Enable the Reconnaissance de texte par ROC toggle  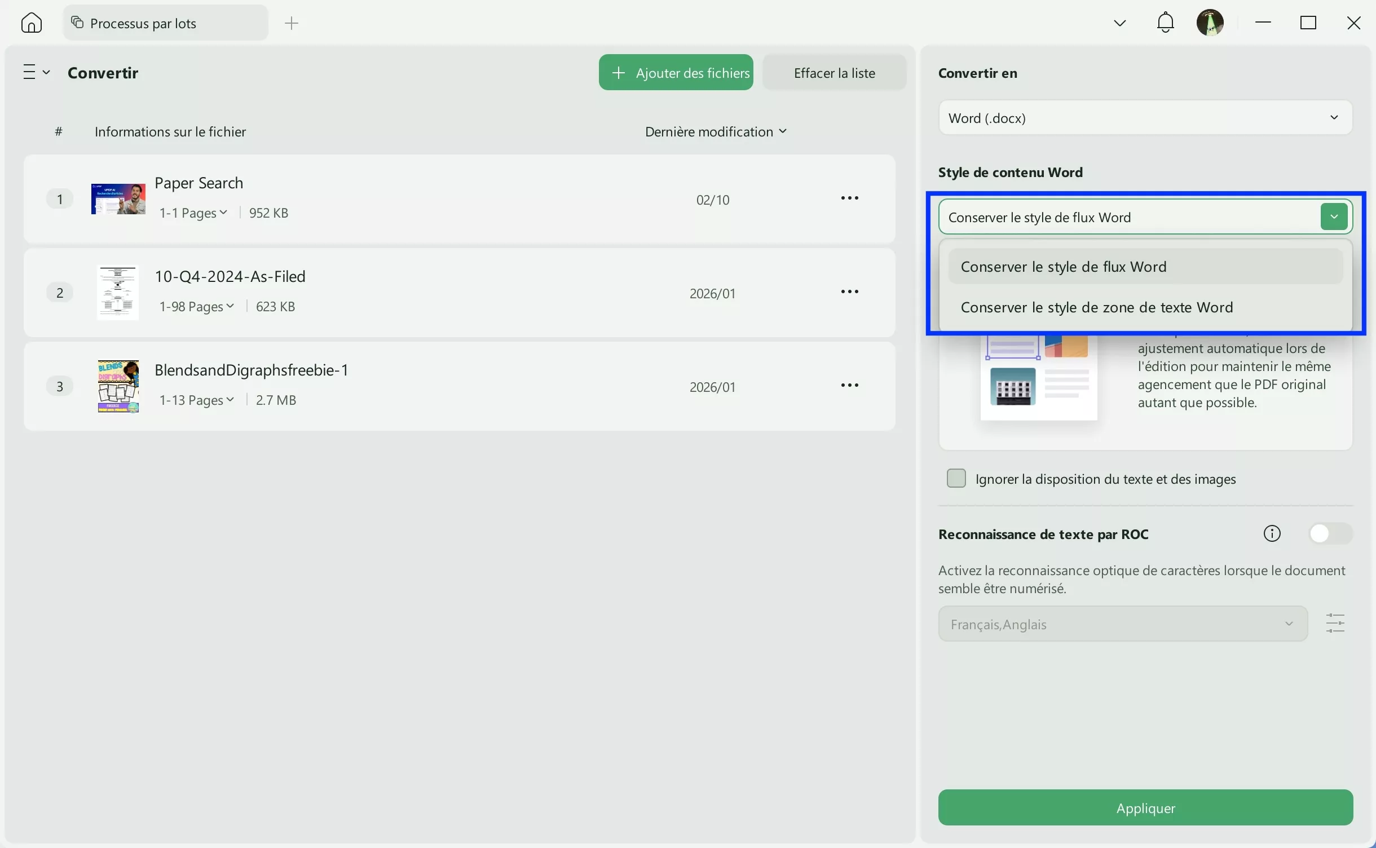click(x=1330, y=533)
